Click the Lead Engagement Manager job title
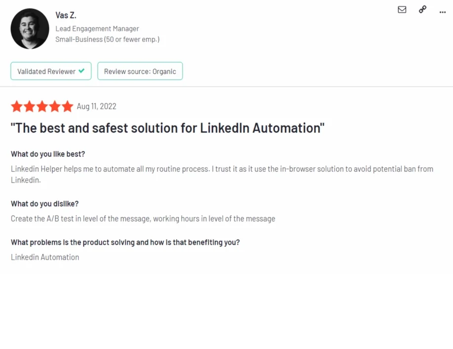This screenshot has height=349, width=453. tap(97, 29)
